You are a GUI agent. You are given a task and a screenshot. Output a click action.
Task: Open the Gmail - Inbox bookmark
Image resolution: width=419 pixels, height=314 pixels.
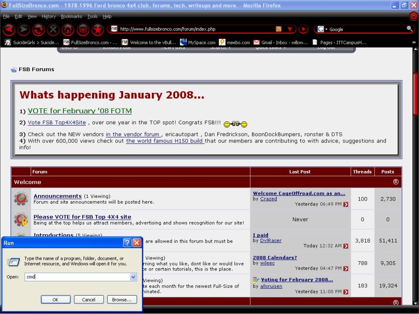click(281, 42)
